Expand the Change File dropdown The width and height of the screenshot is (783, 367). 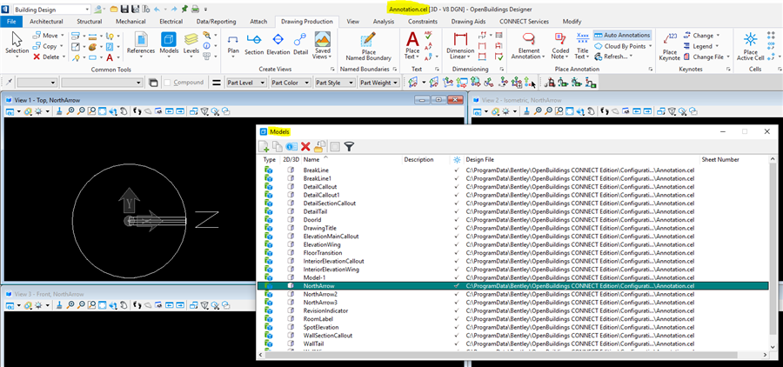728,57
